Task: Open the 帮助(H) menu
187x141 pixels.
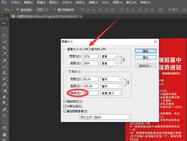Action: pyautogui.click(x=145, y=2)
